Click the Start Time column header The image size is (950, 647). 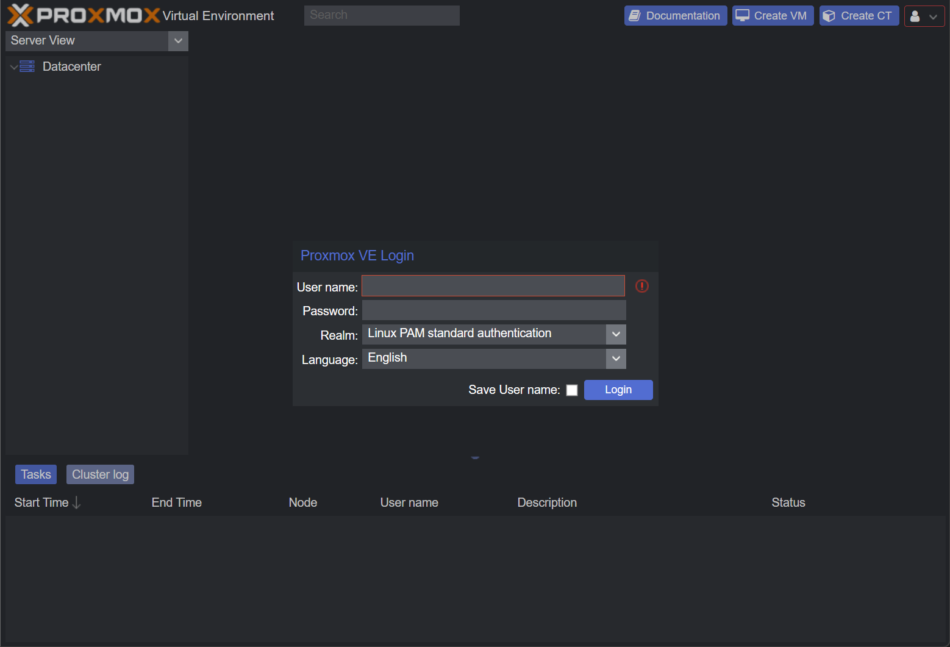coord(41,502)
